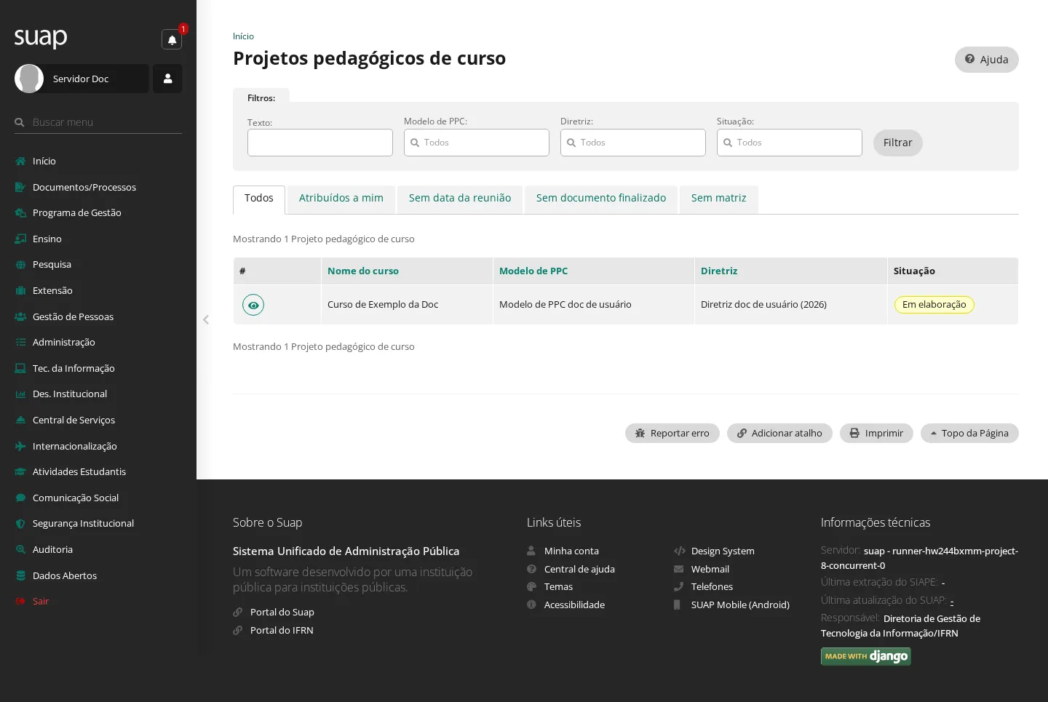1048x702 pixels.
Task: Open the Diretriz filter dropdown
Action: click(633, 143)
